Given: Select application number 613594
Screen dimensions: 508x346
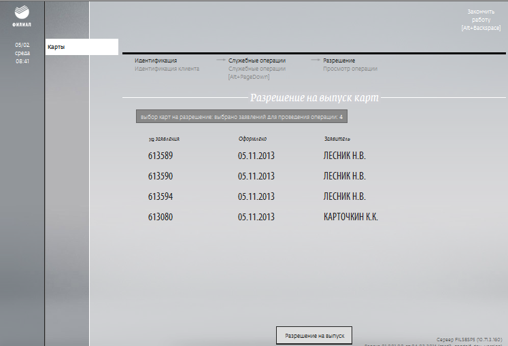Looking at the screenshot, I should click(x=160, y=196).
